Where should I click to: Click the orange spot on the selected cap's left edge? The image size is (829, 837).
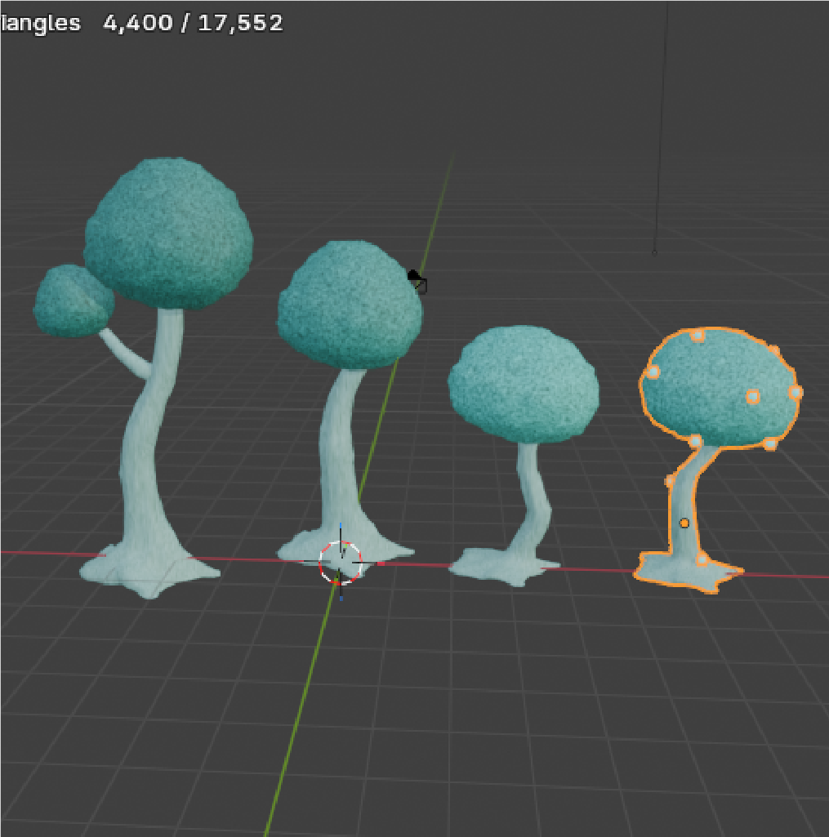pos(653,372)
